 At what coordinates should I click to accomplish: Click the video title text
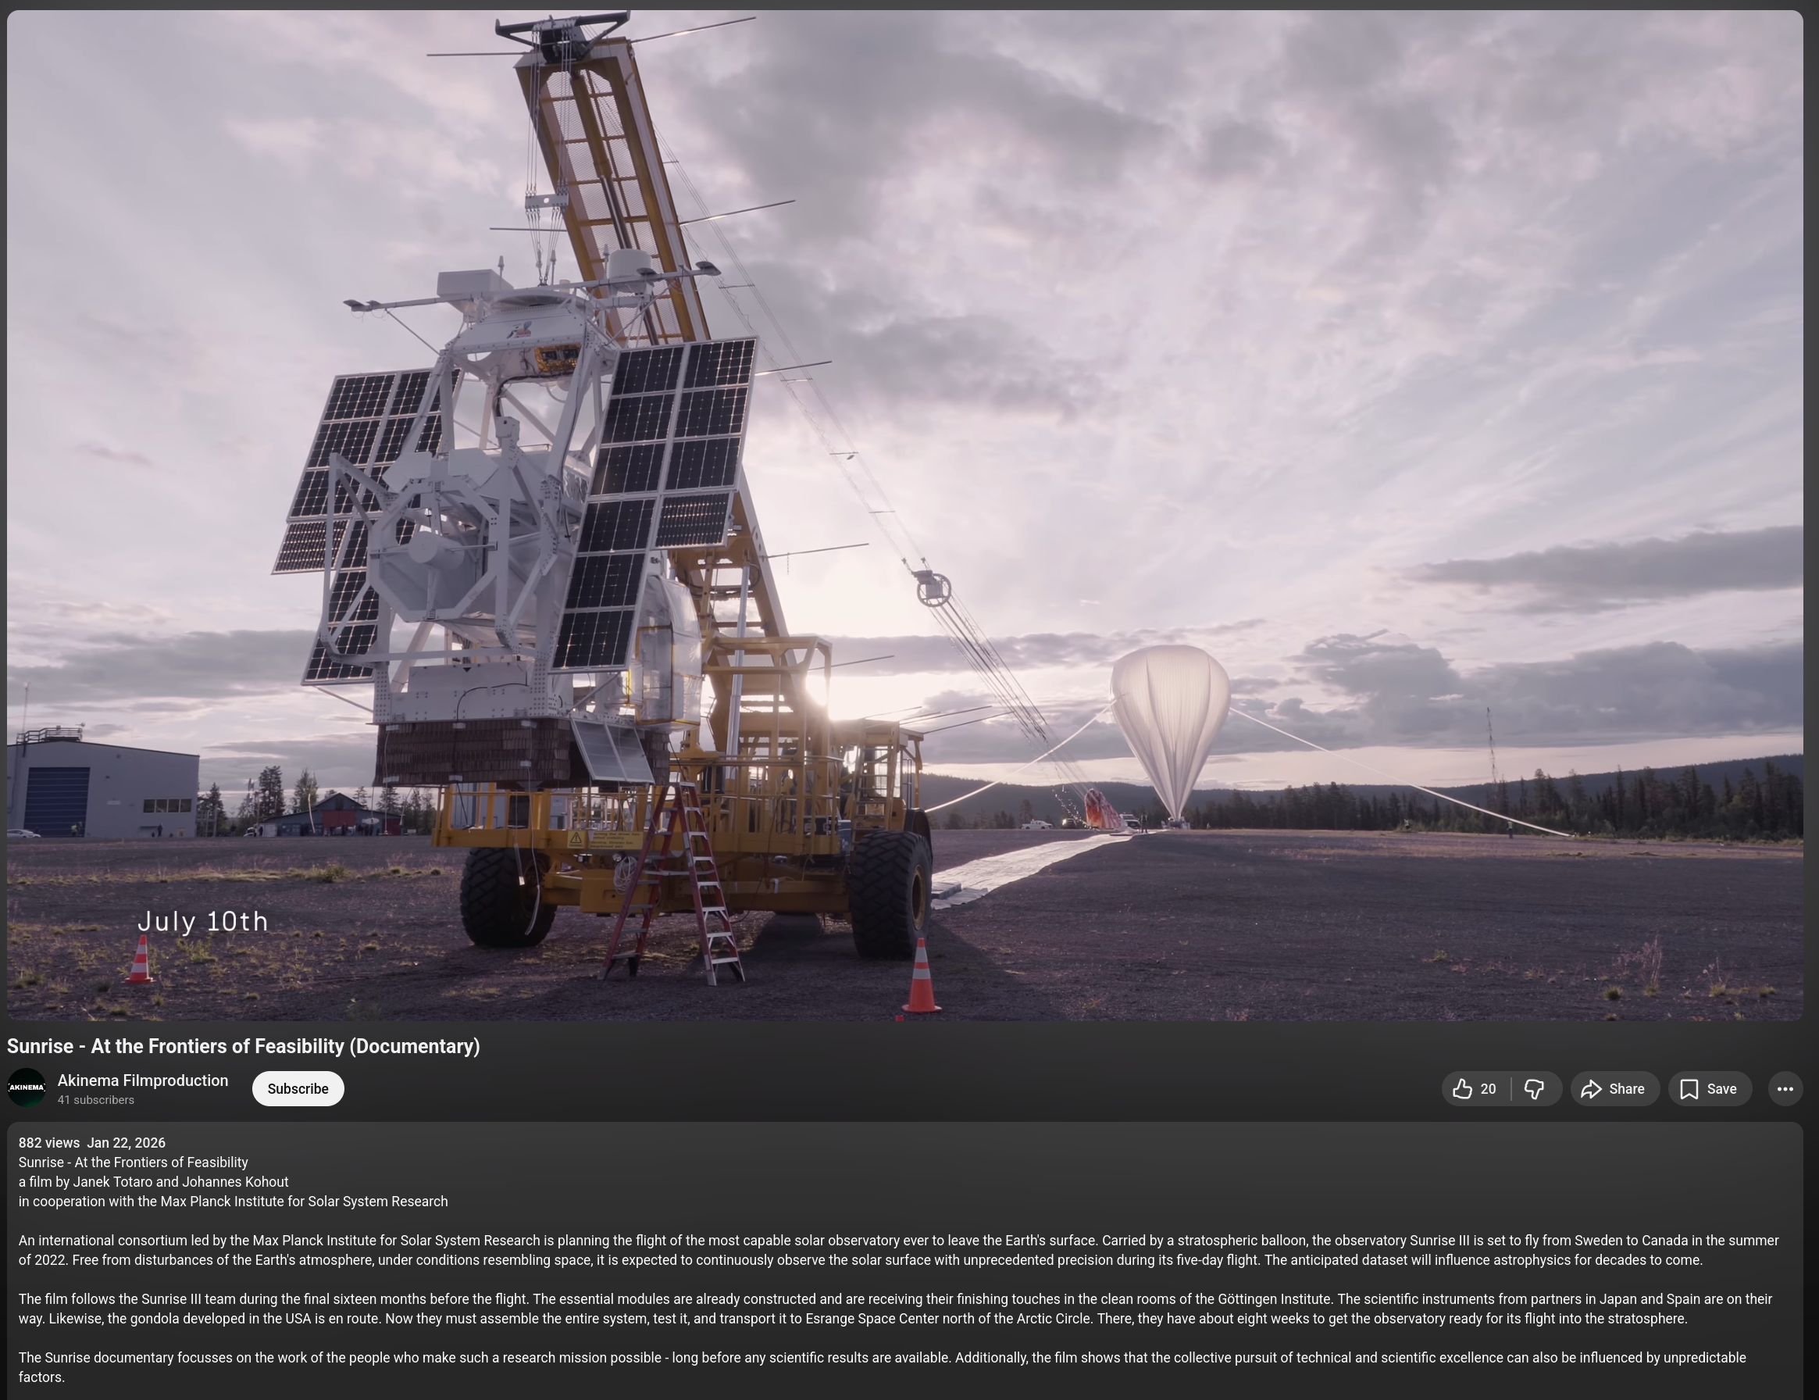[243, 1047]
